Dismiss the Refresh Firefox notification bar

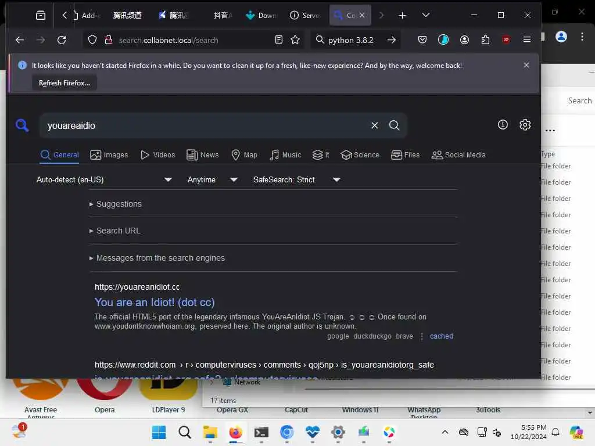(526, 65)
